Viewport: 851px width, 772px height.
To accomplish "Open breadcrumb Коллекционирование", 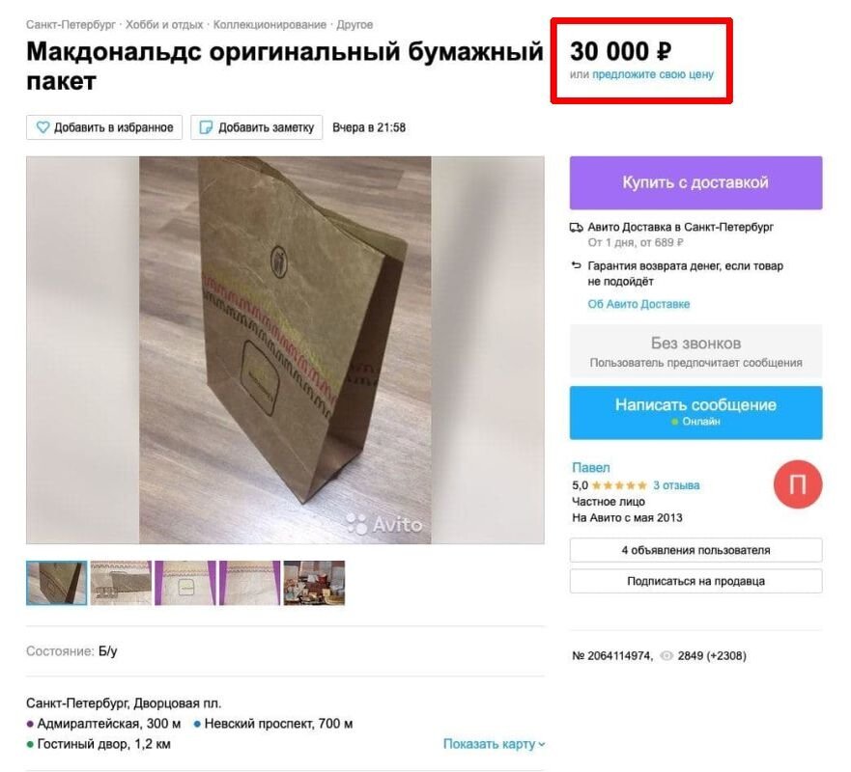I will (x=269, y=24).
